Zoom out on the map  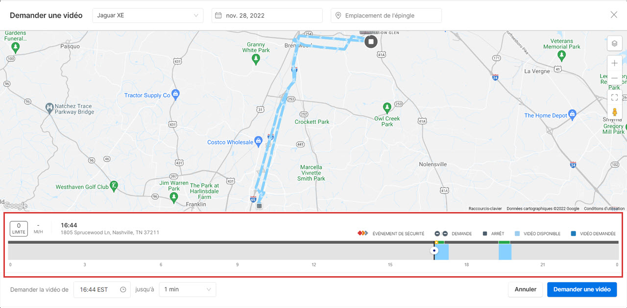tap(614, 78)
